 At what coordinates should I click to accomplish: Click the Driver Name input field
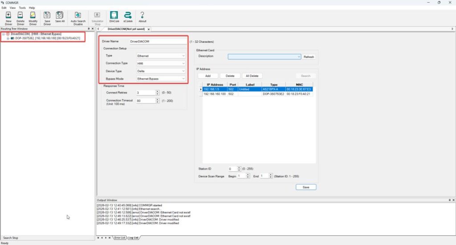click(157, 41)
